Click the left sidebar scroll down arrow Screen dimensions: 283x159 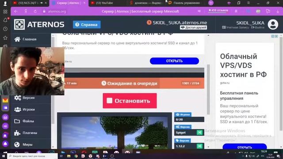click(x=53, y=147)
